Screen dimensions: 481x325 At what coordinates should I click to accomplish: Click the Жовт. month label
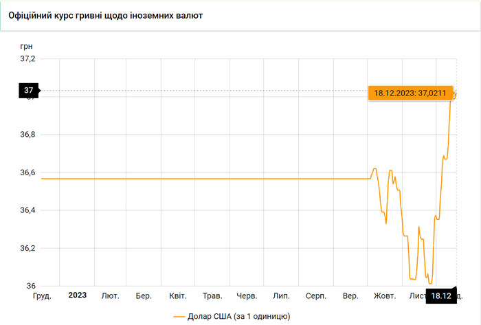click(384, 296)
